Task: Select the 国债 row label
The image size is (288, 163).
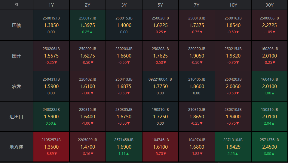Action: click(17, 25)
